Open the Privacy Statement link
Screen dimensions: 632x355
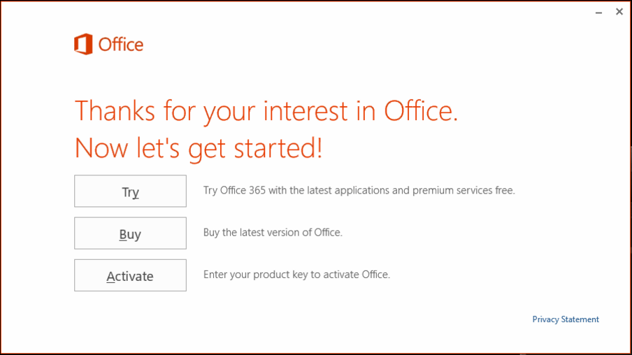(566, 319)
